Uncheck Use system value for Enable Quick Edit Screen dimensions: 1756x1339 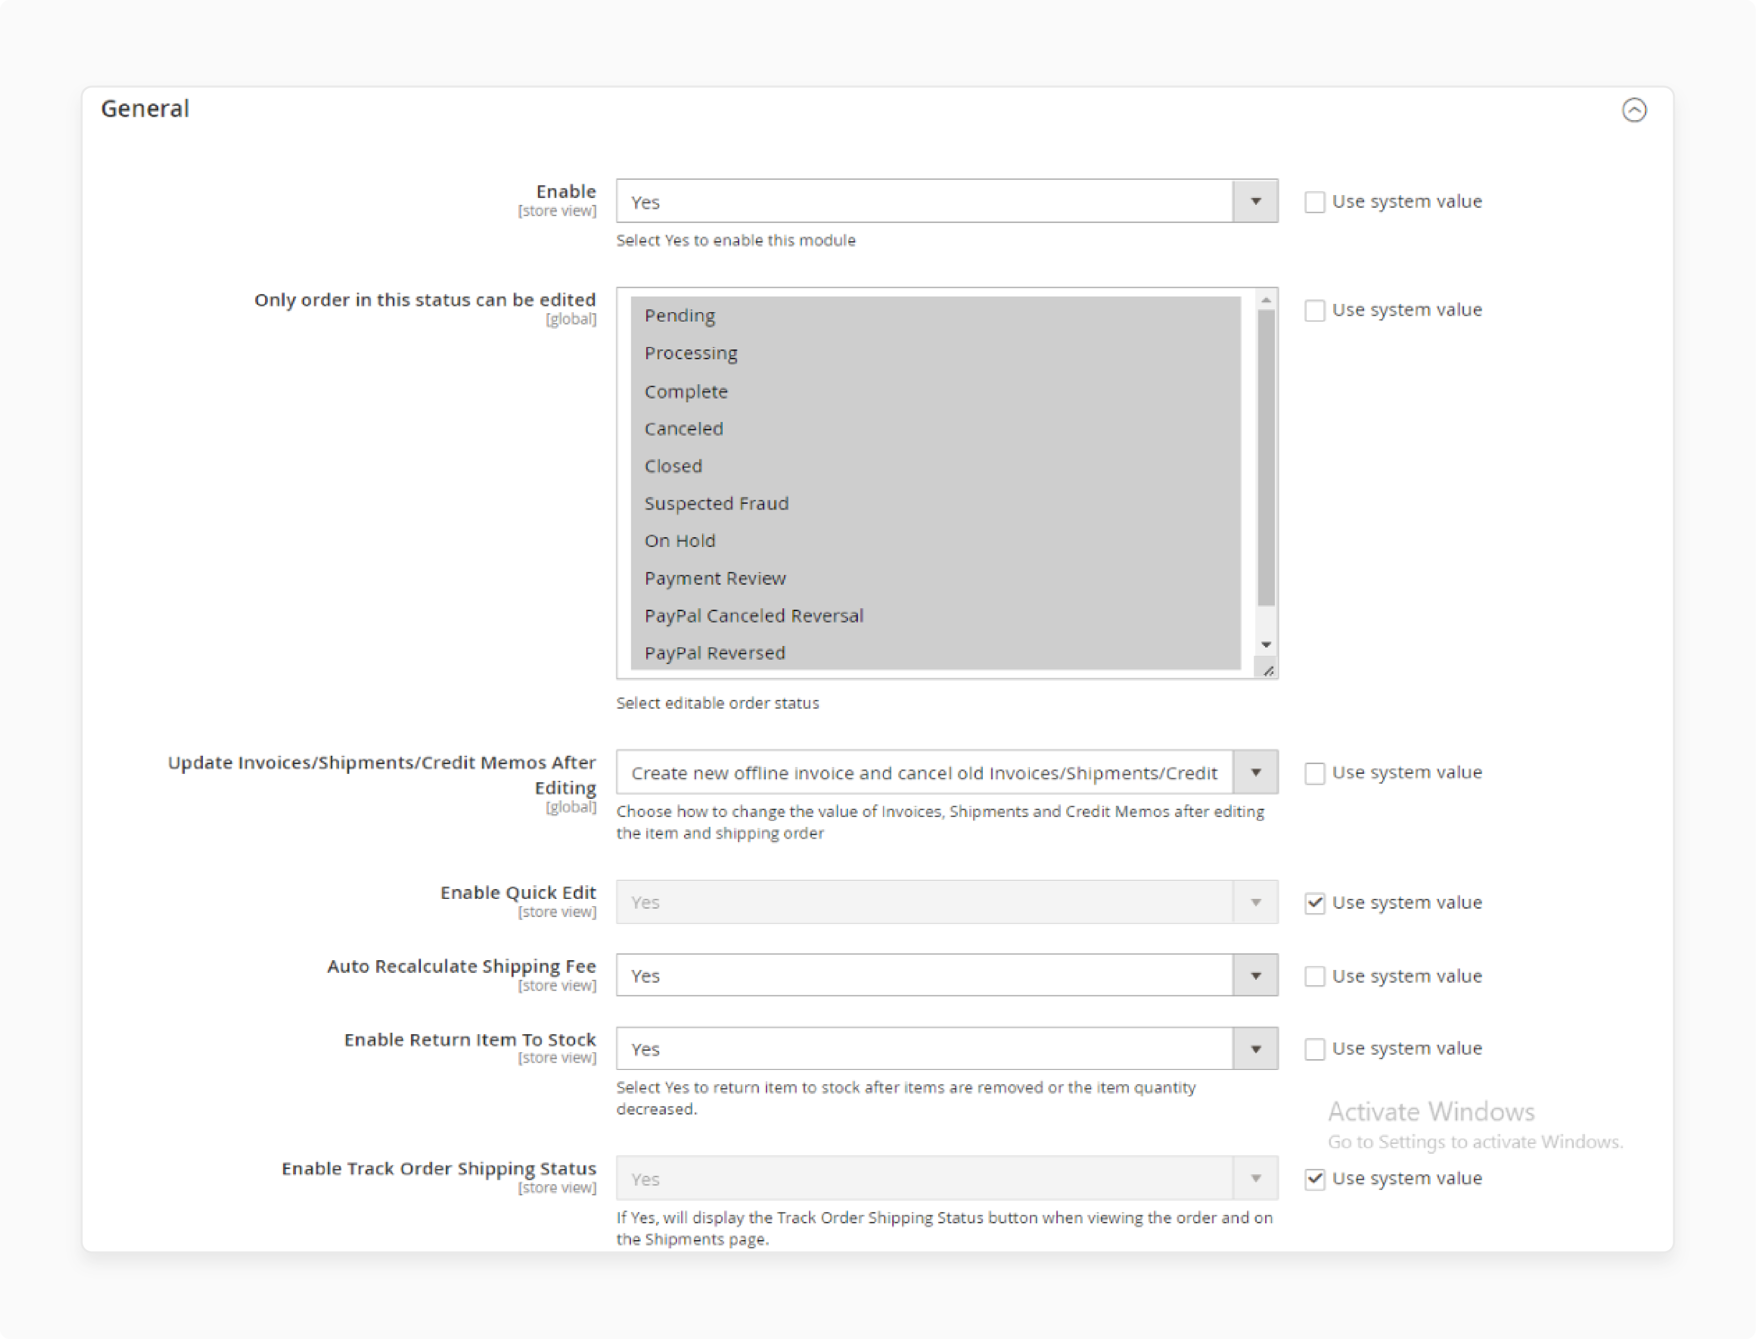coord(1315,903)
